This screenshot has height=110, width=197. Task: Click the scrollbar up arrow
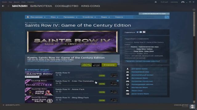(x=194, y=13)
